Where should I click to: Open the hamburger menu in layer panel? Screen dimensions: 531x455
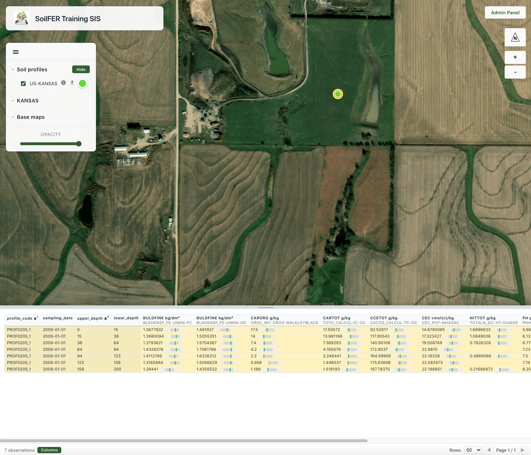[x=16, y=52]
